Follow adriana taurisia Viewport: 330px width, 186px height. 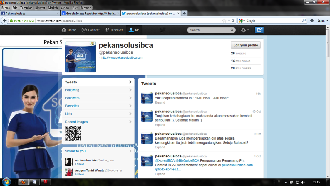click(79, 164)
